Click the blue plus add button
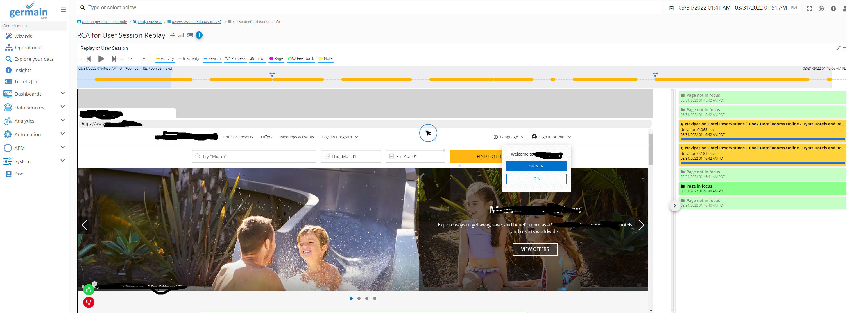847x313 pixels. point(199,35)
